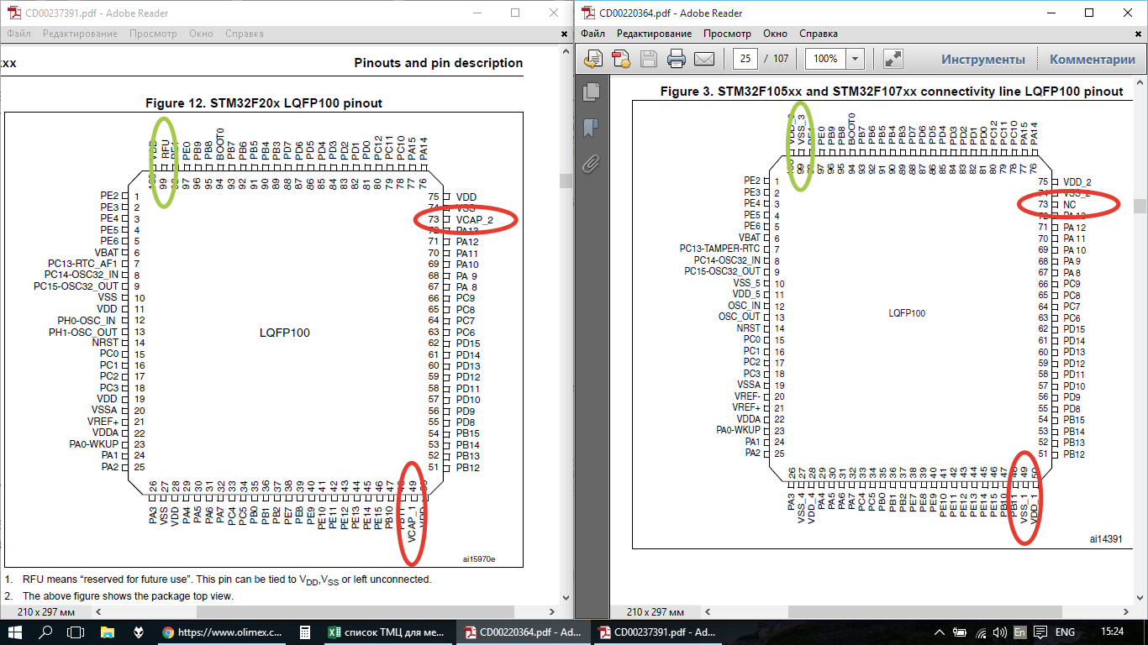The width and height of the screenshot is (1148, 645).
Task: Click the convert PDF icon in CD00220364 toolbar
Action: tap(593, 59)
